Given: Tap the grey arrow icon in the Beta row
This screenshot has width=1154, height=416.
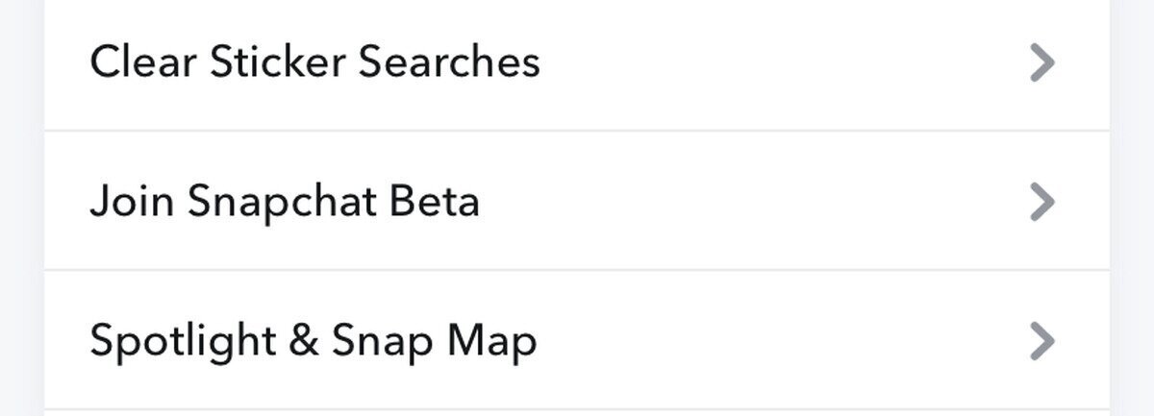Looking at the screenshot, I should point(1041,202).
